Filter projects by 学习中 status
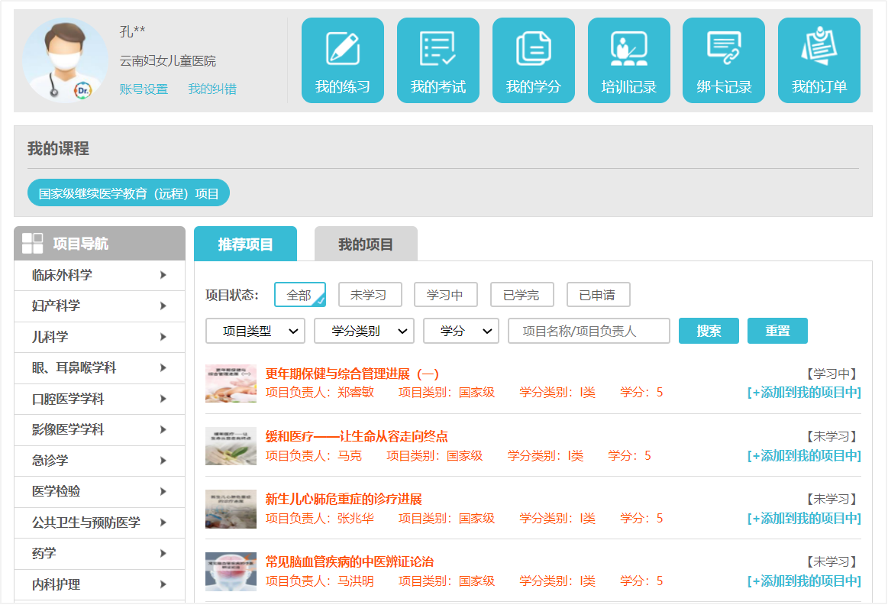888x605 pixels. point(445,295)
